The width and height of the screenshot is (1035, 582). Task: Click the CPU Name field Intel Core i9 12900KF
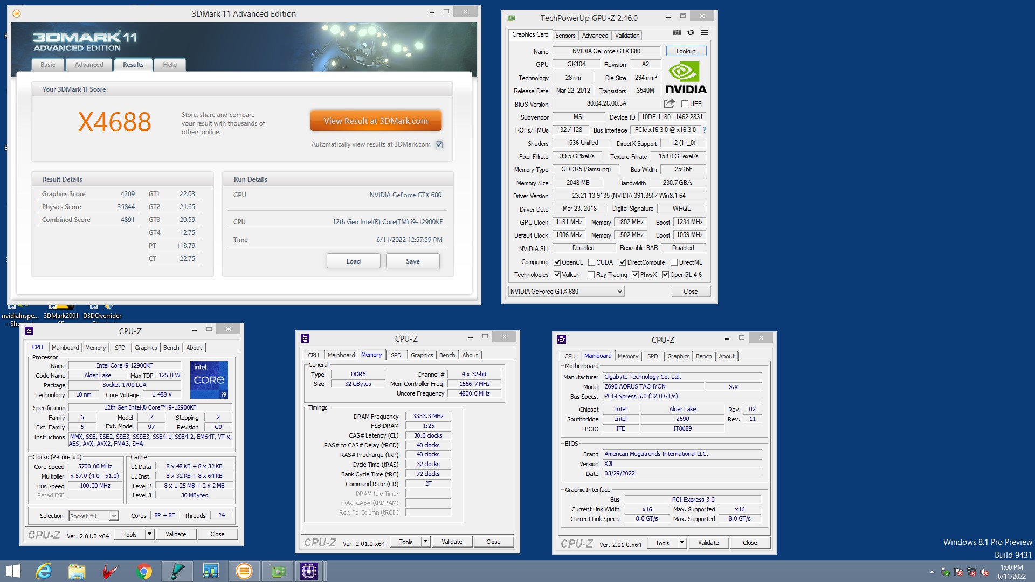click(125, 365)
